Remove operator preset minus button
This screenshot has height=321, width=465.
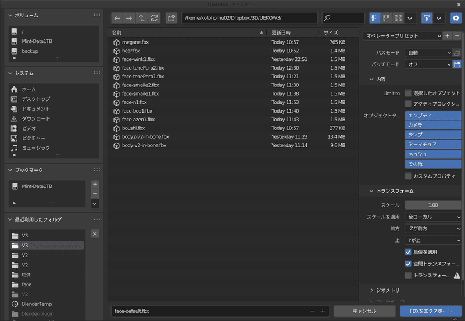tap(457, 36)
